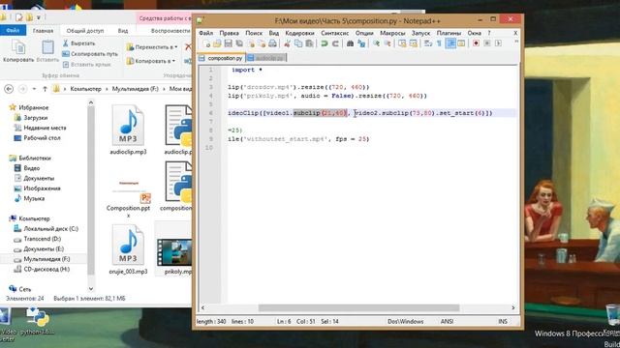Click the Paste icon in Notepad++ toolbar
Screen dimensions: 620x348
click(309, 43)
